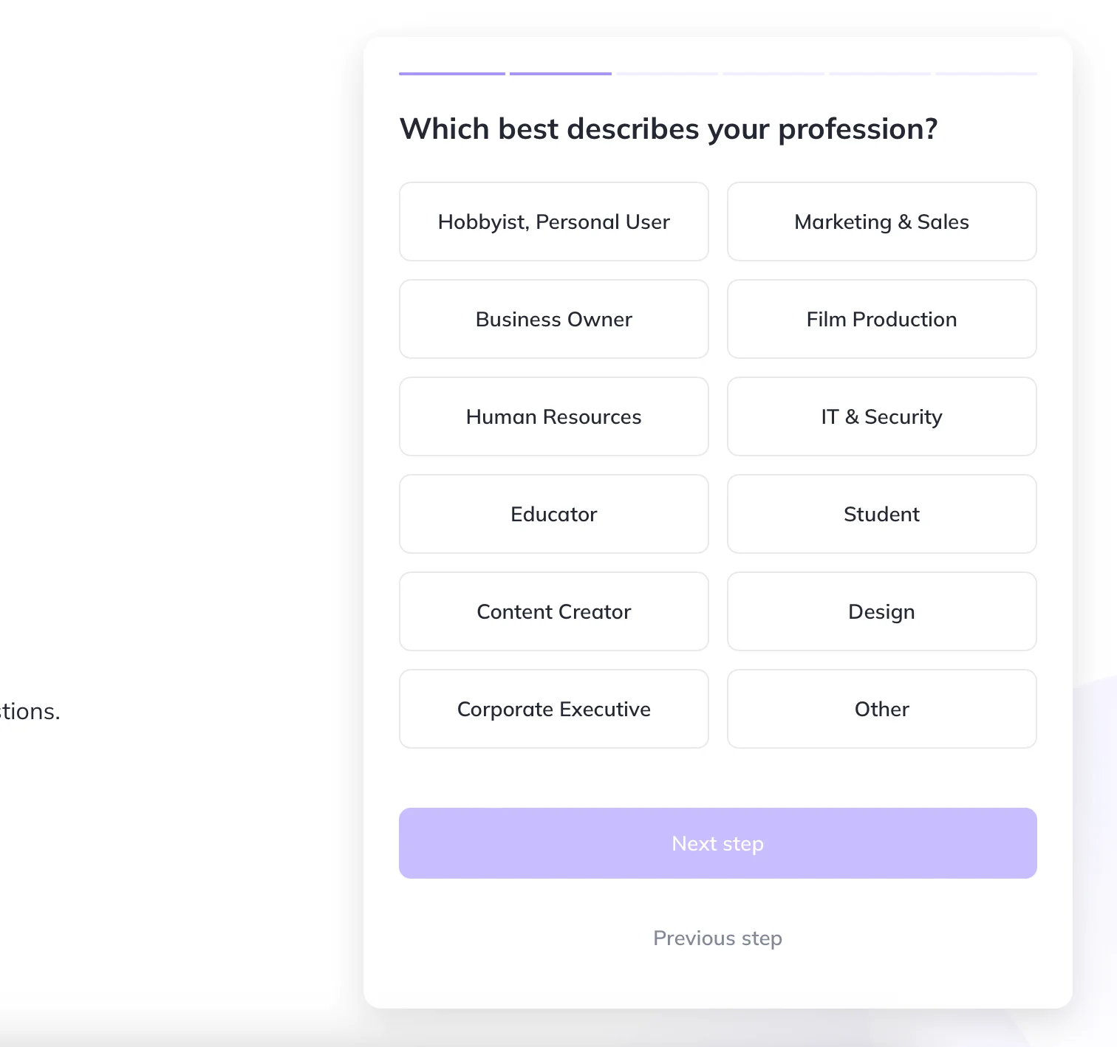Select Film Production profession
This screenshot has width=1117, height=1047.
click(881, 319)
